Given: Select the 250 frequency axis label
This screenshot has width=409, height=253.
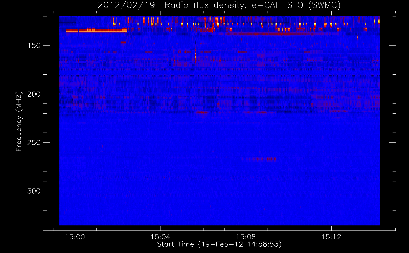Looking at the screenshot, I should (x=34, y=142).
